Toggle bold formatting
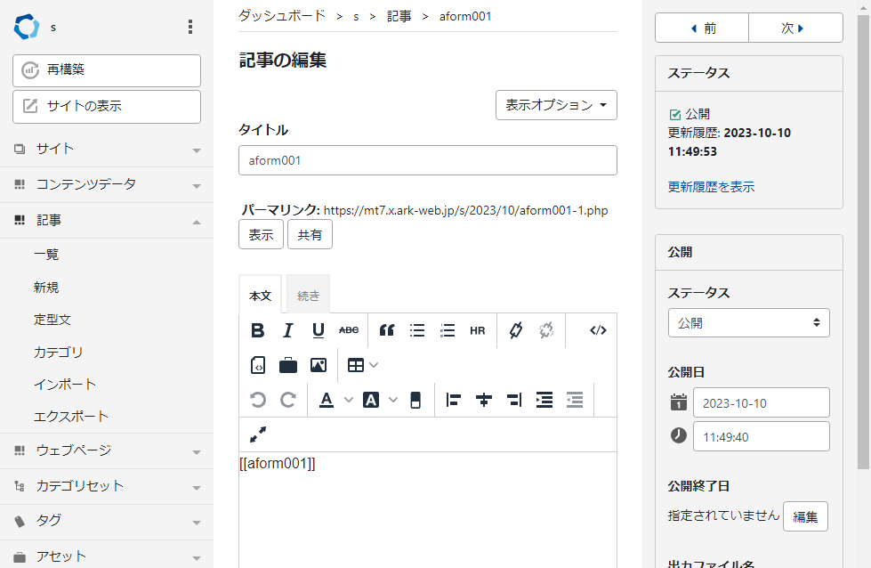This screenshot has height=568, width=871. point(258,330)
